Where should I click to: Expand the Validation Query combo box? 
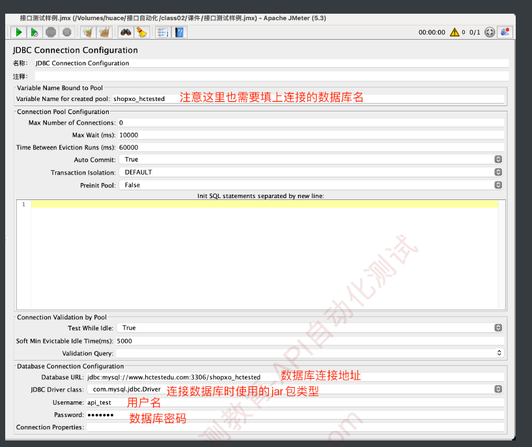tap(499, 353)
